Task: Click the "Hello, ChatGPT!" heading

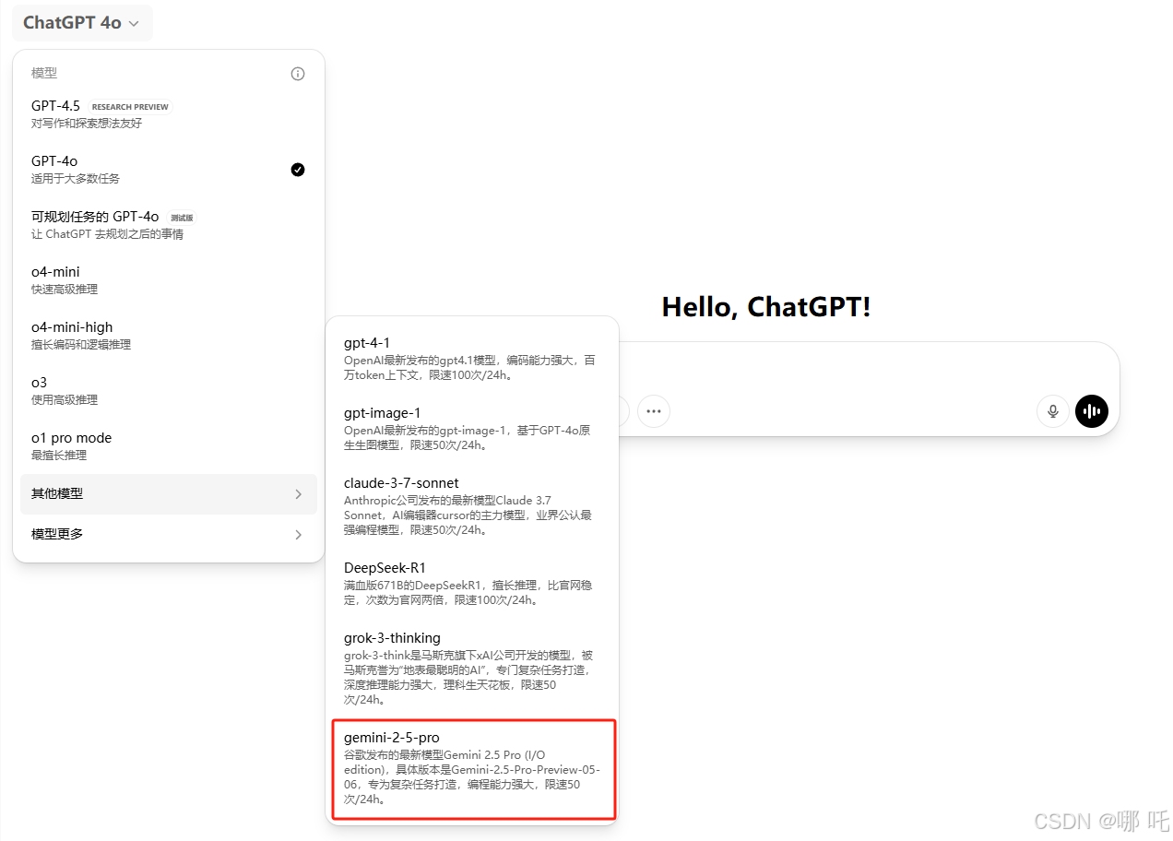Action: point(766,307)
